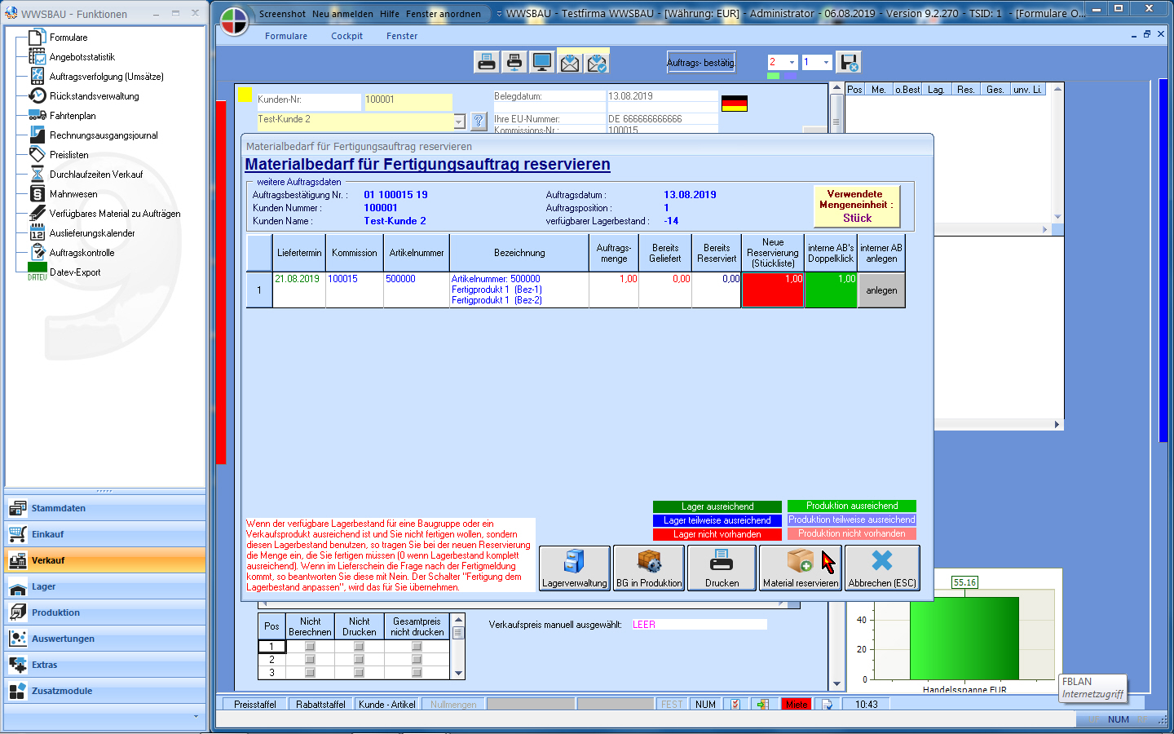Enable Gesamtpreis nicht drucken for row 3
The image size is (1174, 734).
pos(417,673)
